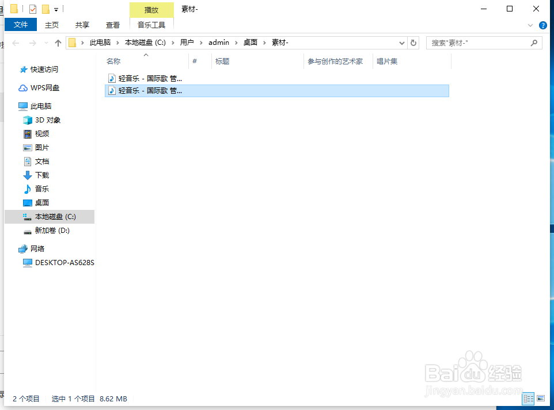Switch to the 主页 ribbon tab
554x410 pixels.
pos(52,25)
